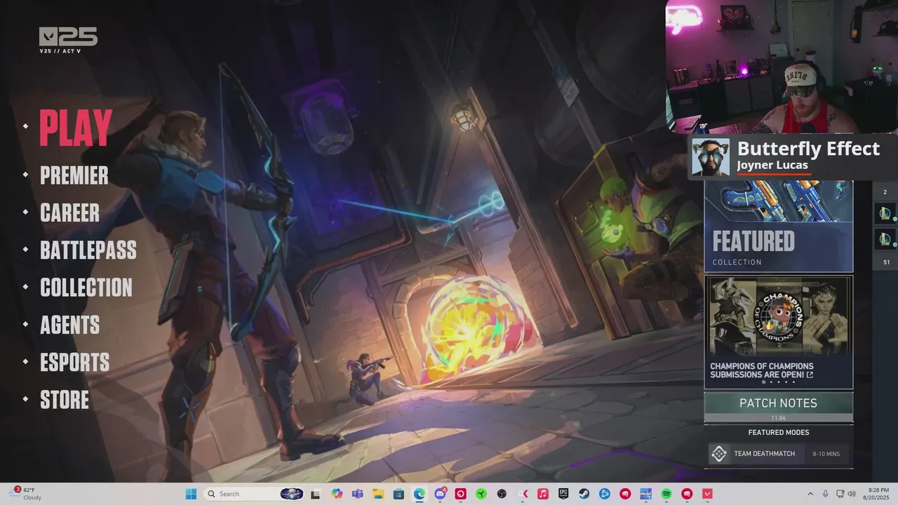This screenshot has width=898, height=505.
Task: Open PATCH NOTES 11.04
Action: point(779,407)
